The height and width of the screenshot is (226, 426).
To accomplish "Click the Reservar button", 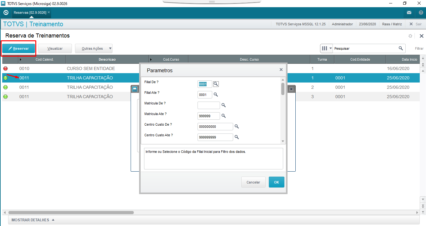I will click(18, 48).
